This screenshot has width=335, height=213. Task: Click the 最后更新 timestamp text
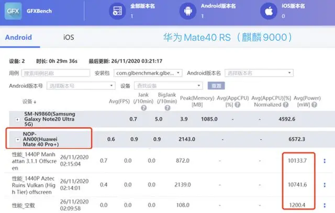(x=126, y=61)
